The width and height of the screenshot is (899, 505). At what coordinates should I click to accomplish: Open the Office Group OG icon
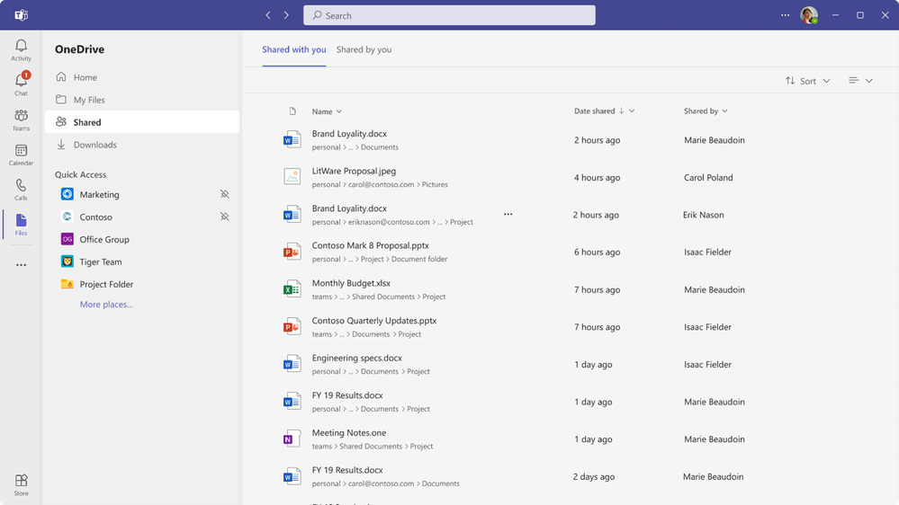coord(67,239)
